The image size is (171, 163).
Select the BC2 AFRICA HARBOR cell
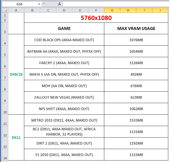tap(64, 132)
